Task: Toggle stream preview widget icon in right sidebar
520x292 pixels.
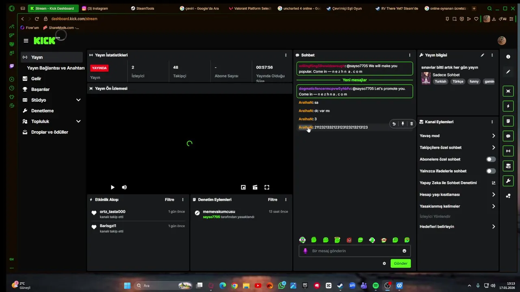Action: pos(508,91)
